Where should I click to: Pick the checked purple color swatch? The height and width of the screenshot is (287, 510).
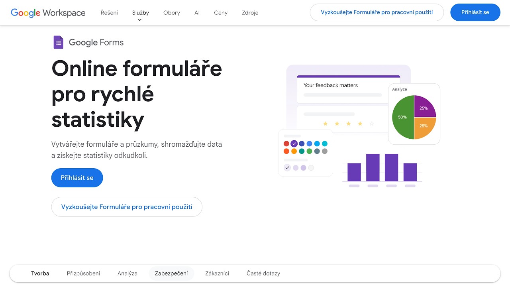tap(294, 143)
